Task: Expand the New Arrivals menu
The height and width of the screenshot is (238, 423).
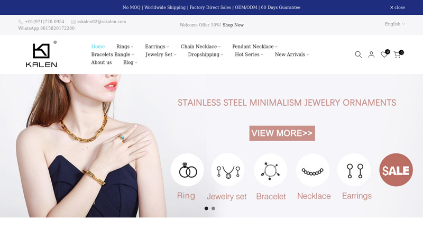Action: pos(292,54)
